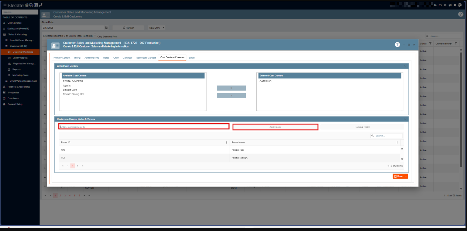Viewport: 467px width, 231px height.
Task: Open the Save button dropdown arrow
Action: [x=406, y=176]
